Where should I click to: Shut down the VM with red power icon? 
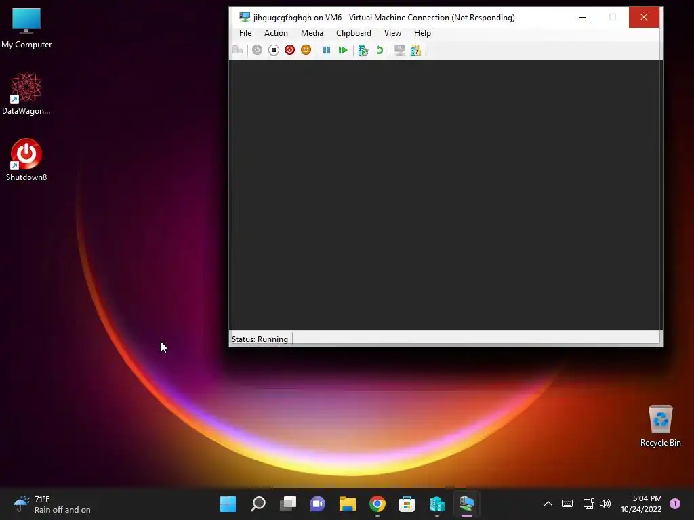pos(289,50)
